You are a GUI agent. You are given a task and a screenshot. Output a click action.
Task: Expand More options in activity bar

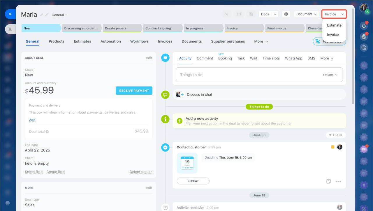point(327,58)
